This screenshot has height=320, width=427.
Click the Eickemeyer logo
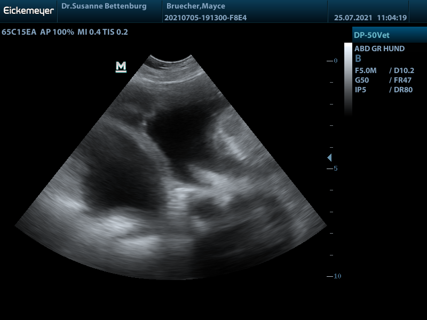coord(29,11)
